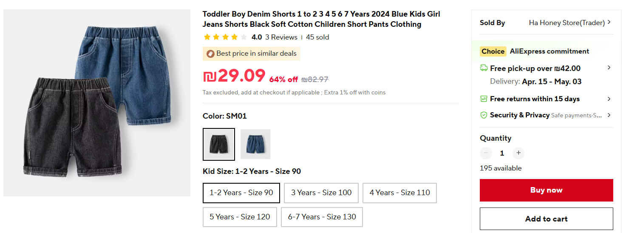Viewport: 626px width, 233px height.
Task: Click the Choice badge
Action: tap(493, 51)
